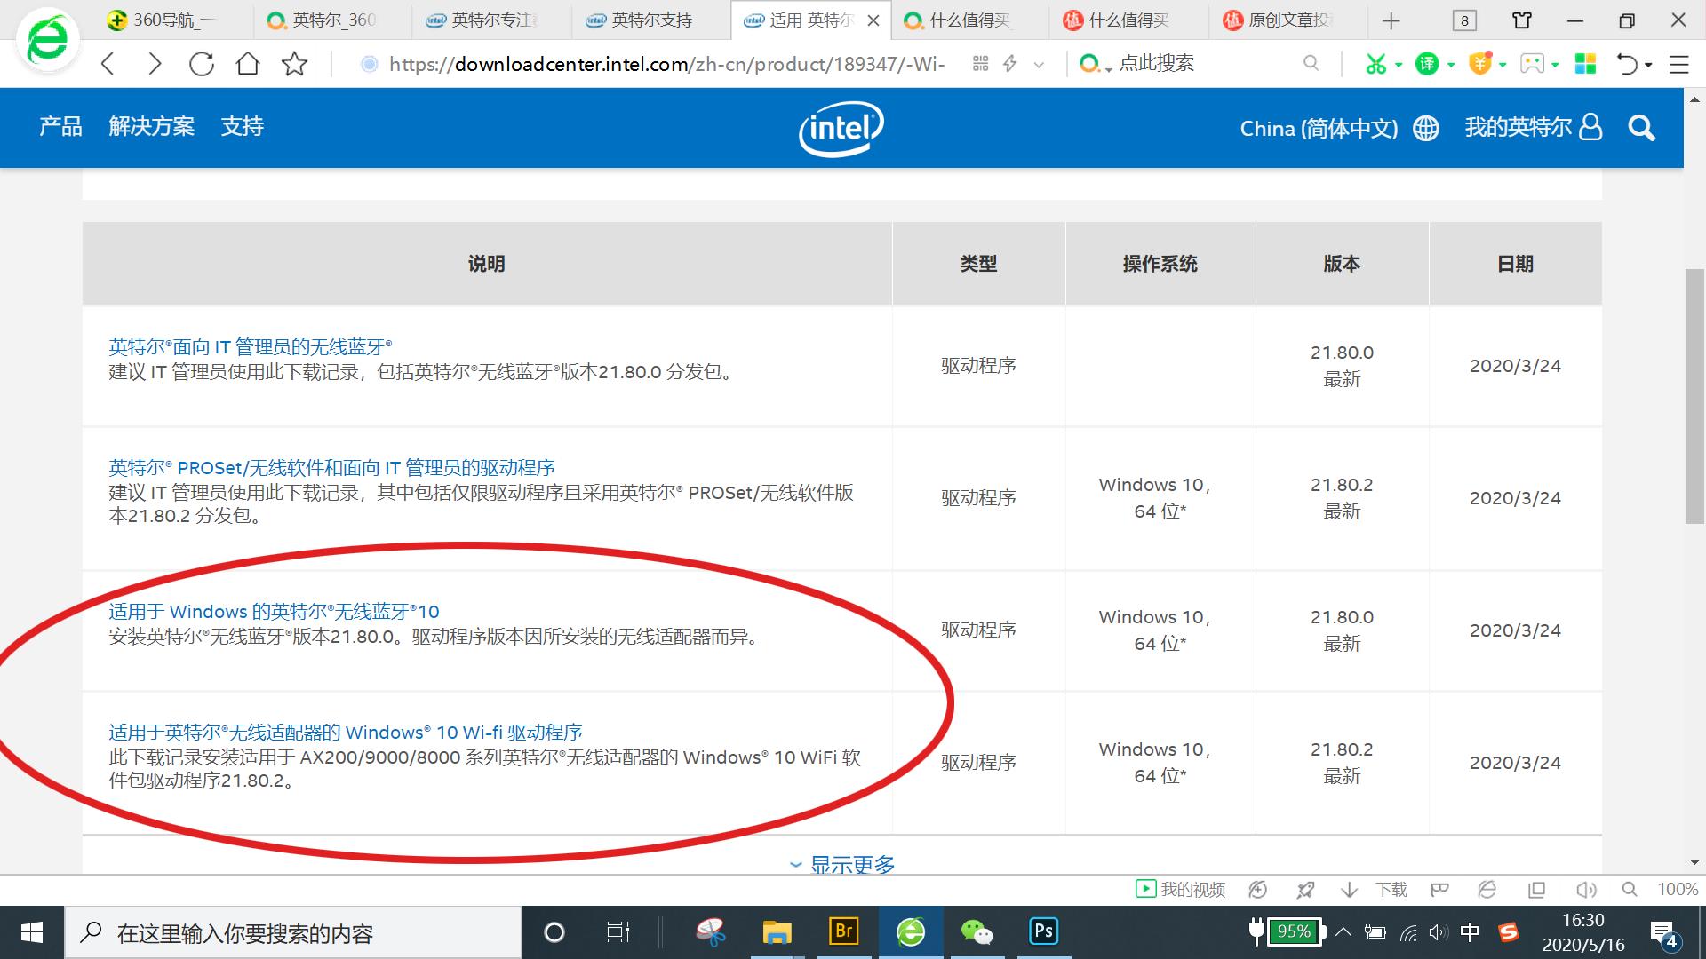Open the shopping protection shield icon
1706x959 pixels.
1479,63
